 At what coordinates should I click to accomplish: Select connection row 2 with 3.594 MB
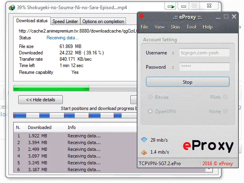click(76, 143)
